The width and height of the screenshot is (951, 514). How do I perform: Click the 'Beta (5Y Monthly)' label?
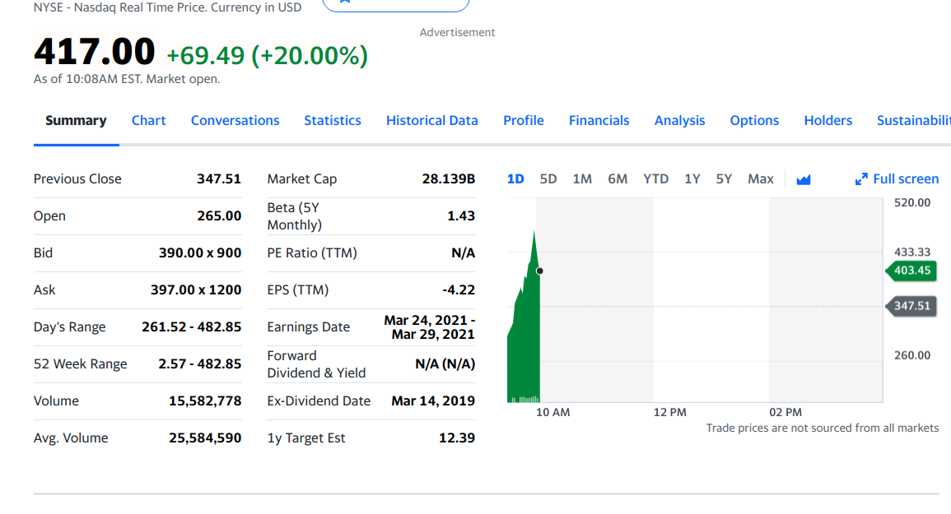click(294, 215)
